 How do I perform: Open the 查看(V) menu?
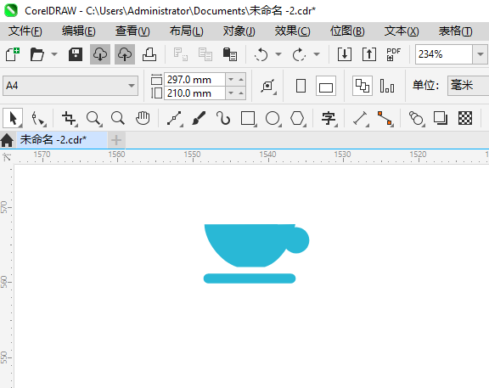point(132,31)
